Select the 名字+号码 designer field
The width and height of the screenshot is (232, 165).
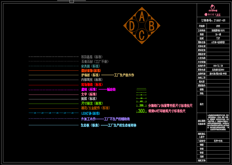pyautogui.click(x=218, y=141)
